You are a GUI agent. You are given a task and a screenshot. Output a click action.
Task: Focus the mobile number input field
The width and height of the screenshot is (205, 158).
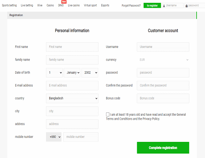click(81, 137)
